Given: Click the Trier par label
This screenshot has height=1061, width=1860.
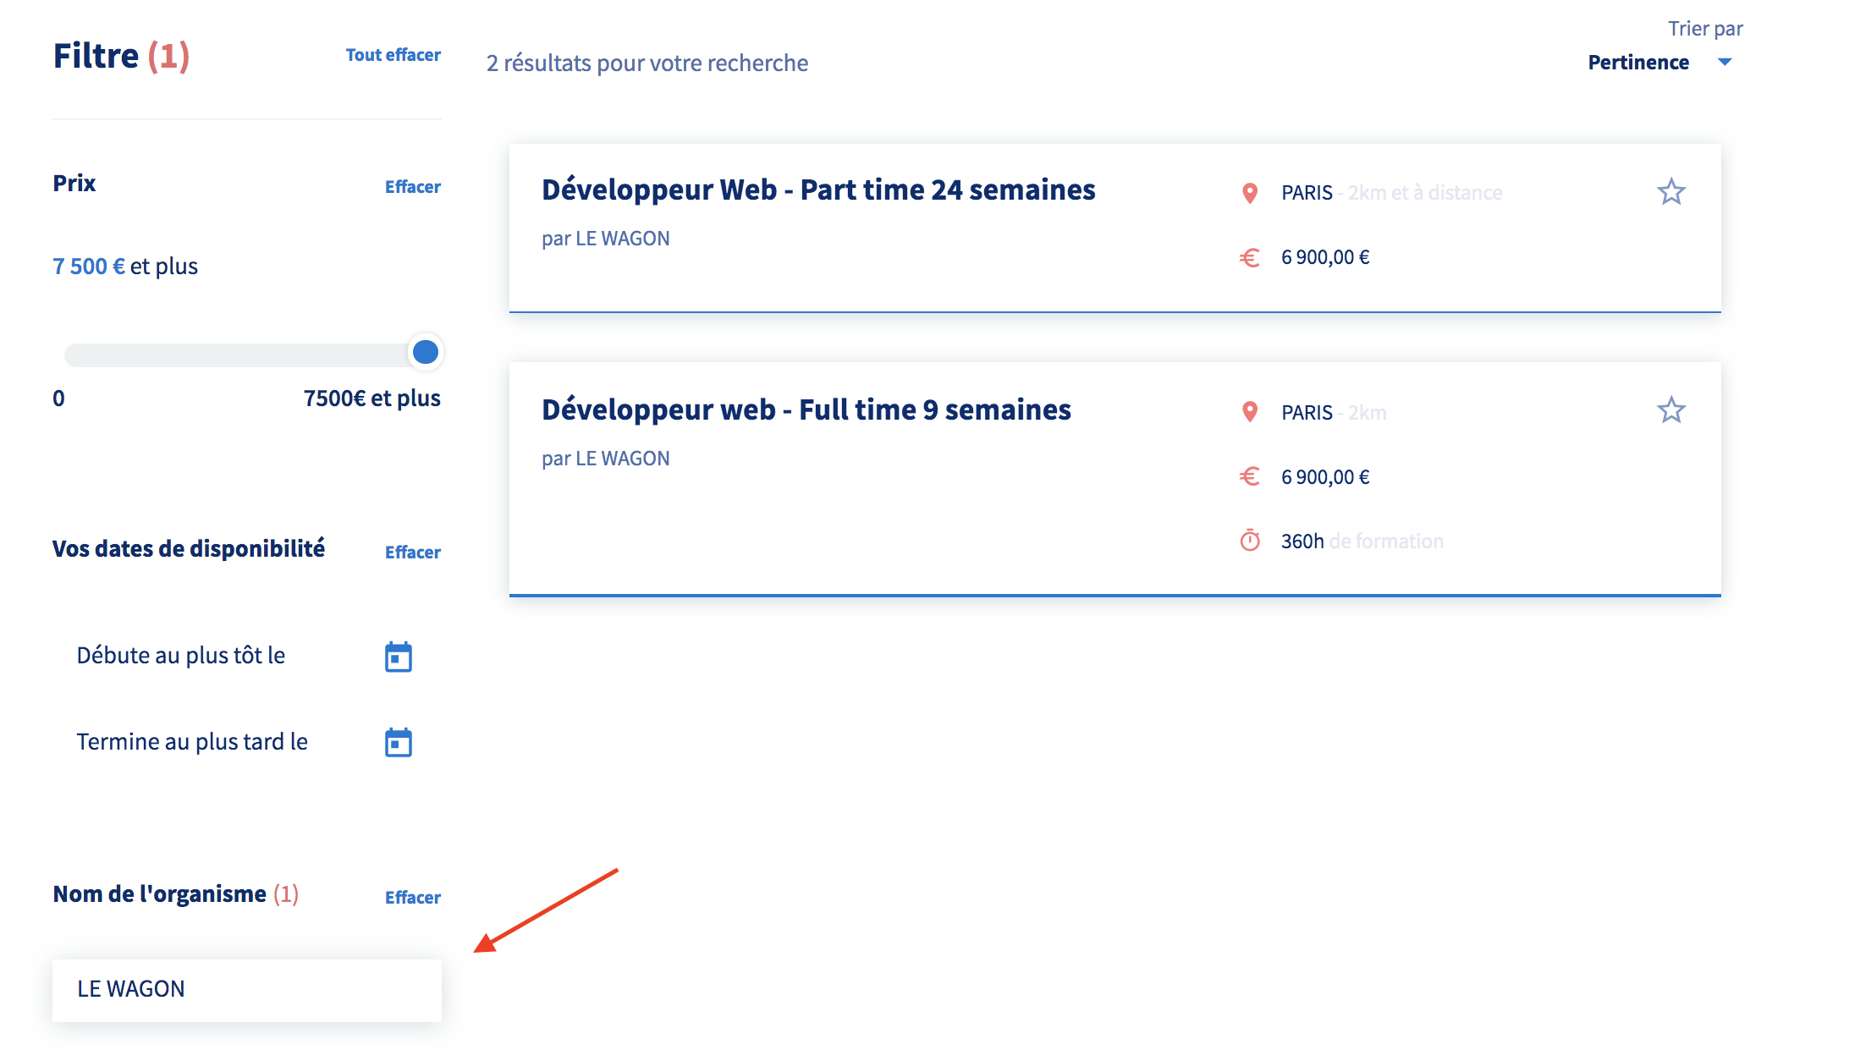Looking at the screenshot, I should [x=1705, y=29].
